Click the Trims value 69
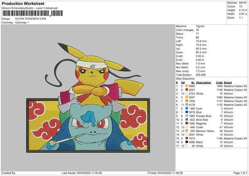249x176 pixels. (197, 37)
